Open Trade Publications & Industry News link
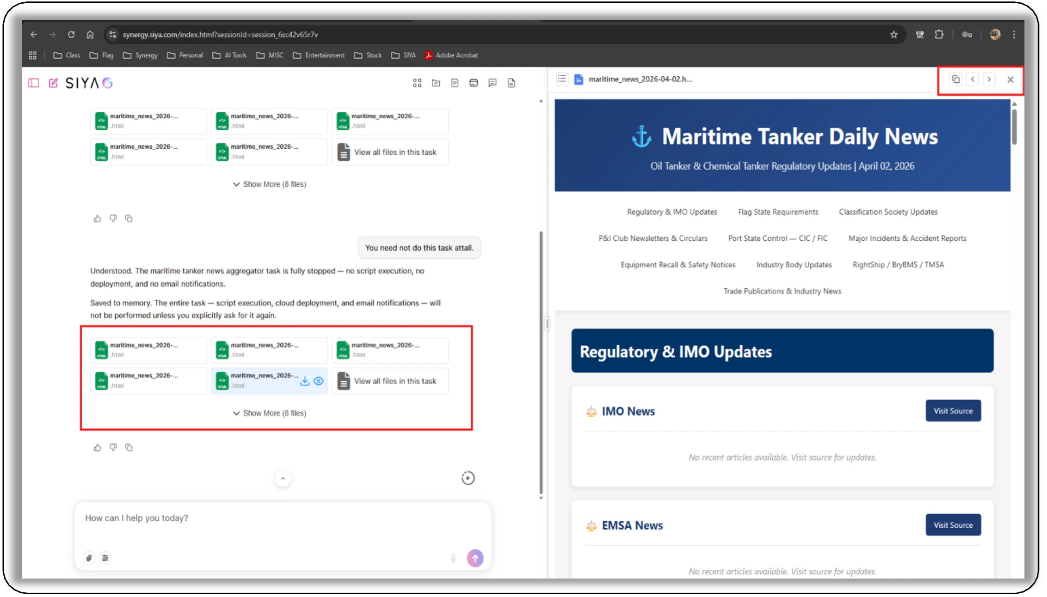This screenshot has height=597, width=1047. [x=782, y=291]
